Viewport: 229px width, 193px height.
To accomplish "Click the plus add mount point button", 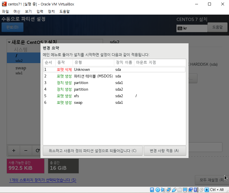I will tap(14, 151).
